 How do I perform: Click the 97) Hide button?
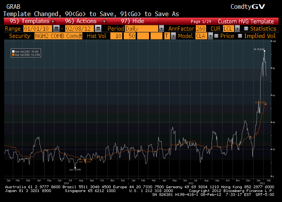point(133,21)
